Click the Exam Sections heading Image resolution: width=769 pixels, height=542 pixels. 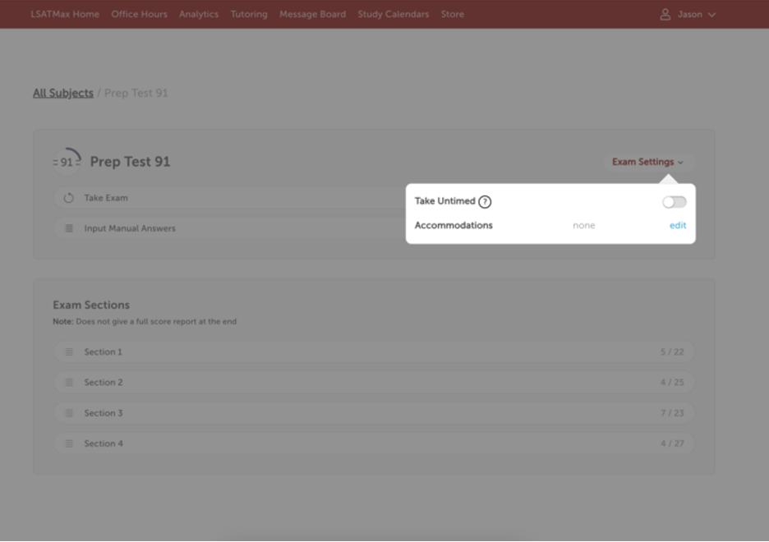91,305
